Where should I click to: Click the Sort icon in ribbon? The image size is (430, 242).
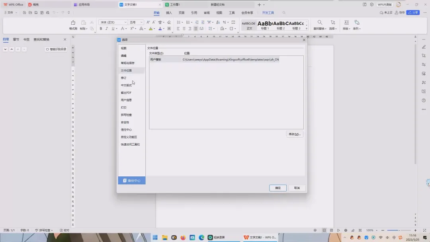pyautogui.click(x=218, y=22)
